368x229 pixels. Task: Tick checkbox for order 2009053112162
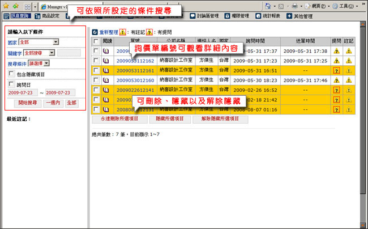click(96, 60)
